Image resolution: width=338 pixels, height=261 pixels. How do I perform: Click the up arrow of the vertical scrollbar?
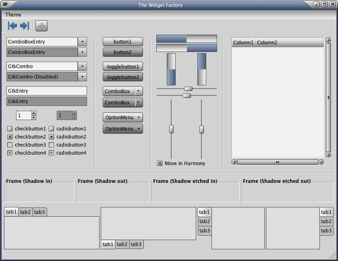point(328,40)
